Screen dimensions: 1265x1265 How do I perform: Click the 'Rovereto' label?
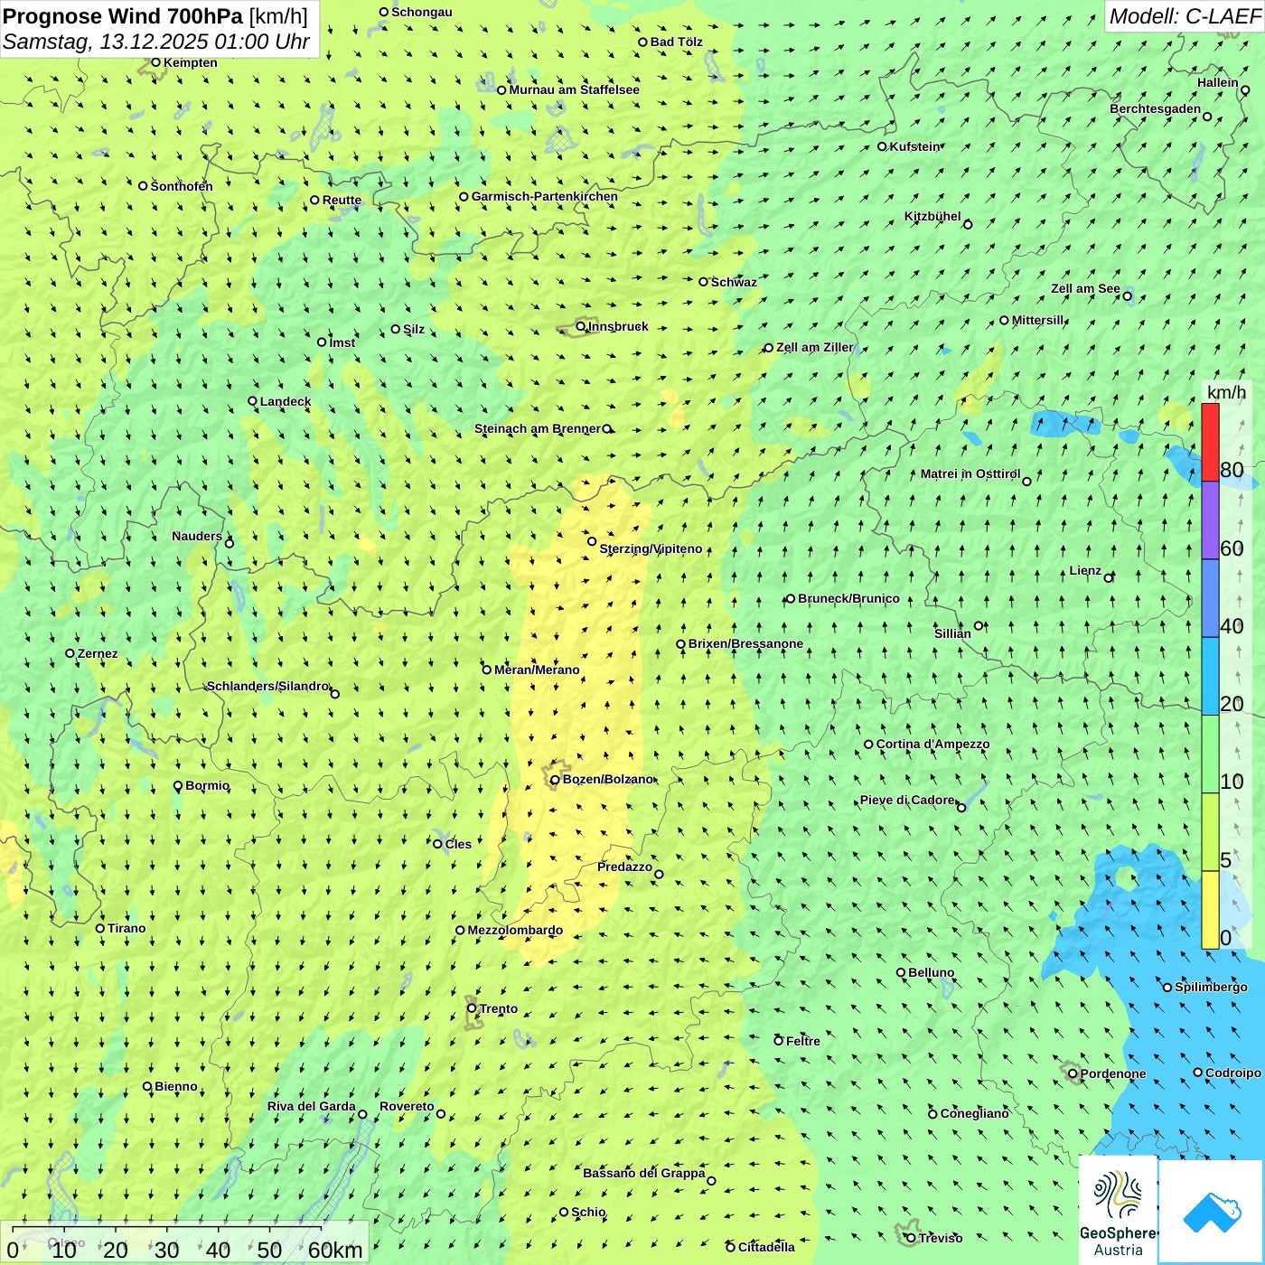click(x=407, y=1106)
